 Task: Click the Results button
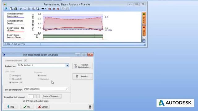(x=83, y=76)
